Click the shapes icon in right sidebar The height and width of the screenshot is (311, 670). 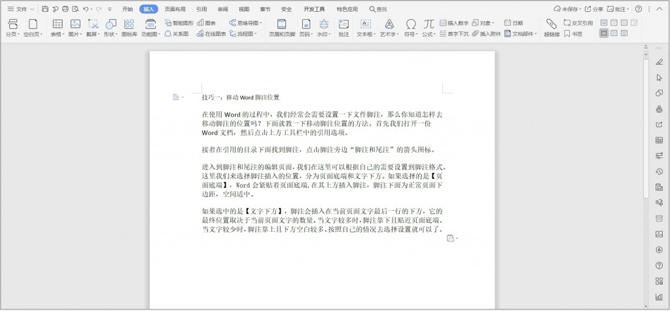[x=659, y=93]
